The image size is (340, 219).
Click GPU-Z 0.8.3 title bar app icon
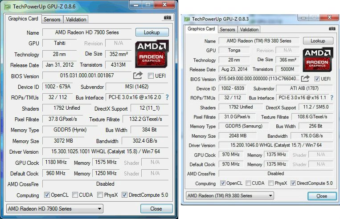pyautogui.click(x=187, y=19)
